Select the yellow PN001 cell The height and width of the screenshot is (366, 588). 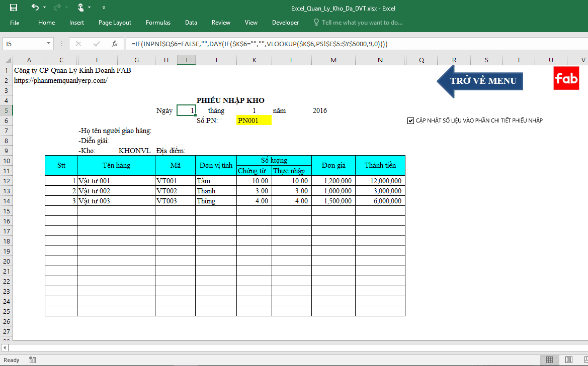click(x=254, y=120)
